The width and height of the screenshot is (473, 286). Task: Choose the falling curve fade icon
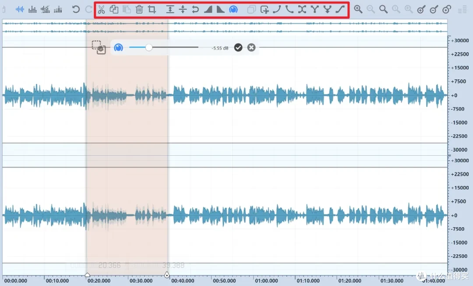click(289, 10)
